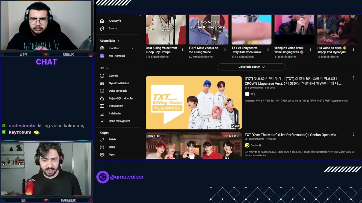Click kayrosum username in chat
Image resolution: width=362 pixels, height=203 pixels.
(x=20, y=132)
